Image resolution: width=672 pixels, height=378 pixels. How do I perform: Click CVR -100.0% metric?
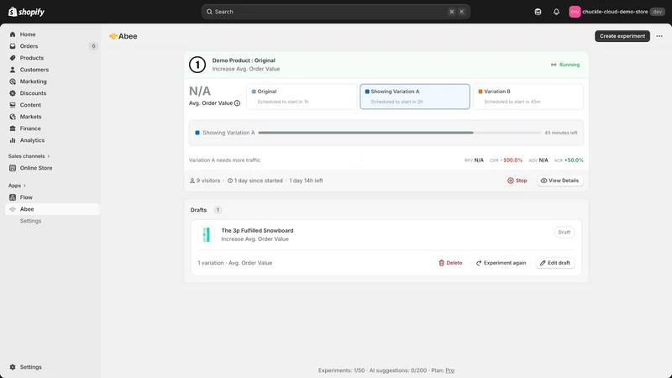(x=506, y=160)
